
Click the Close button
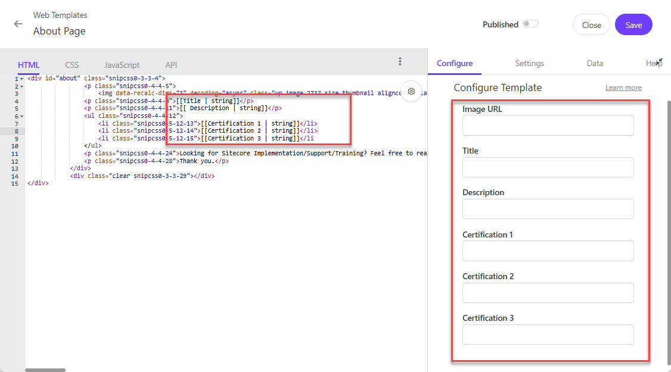point(591,25)
